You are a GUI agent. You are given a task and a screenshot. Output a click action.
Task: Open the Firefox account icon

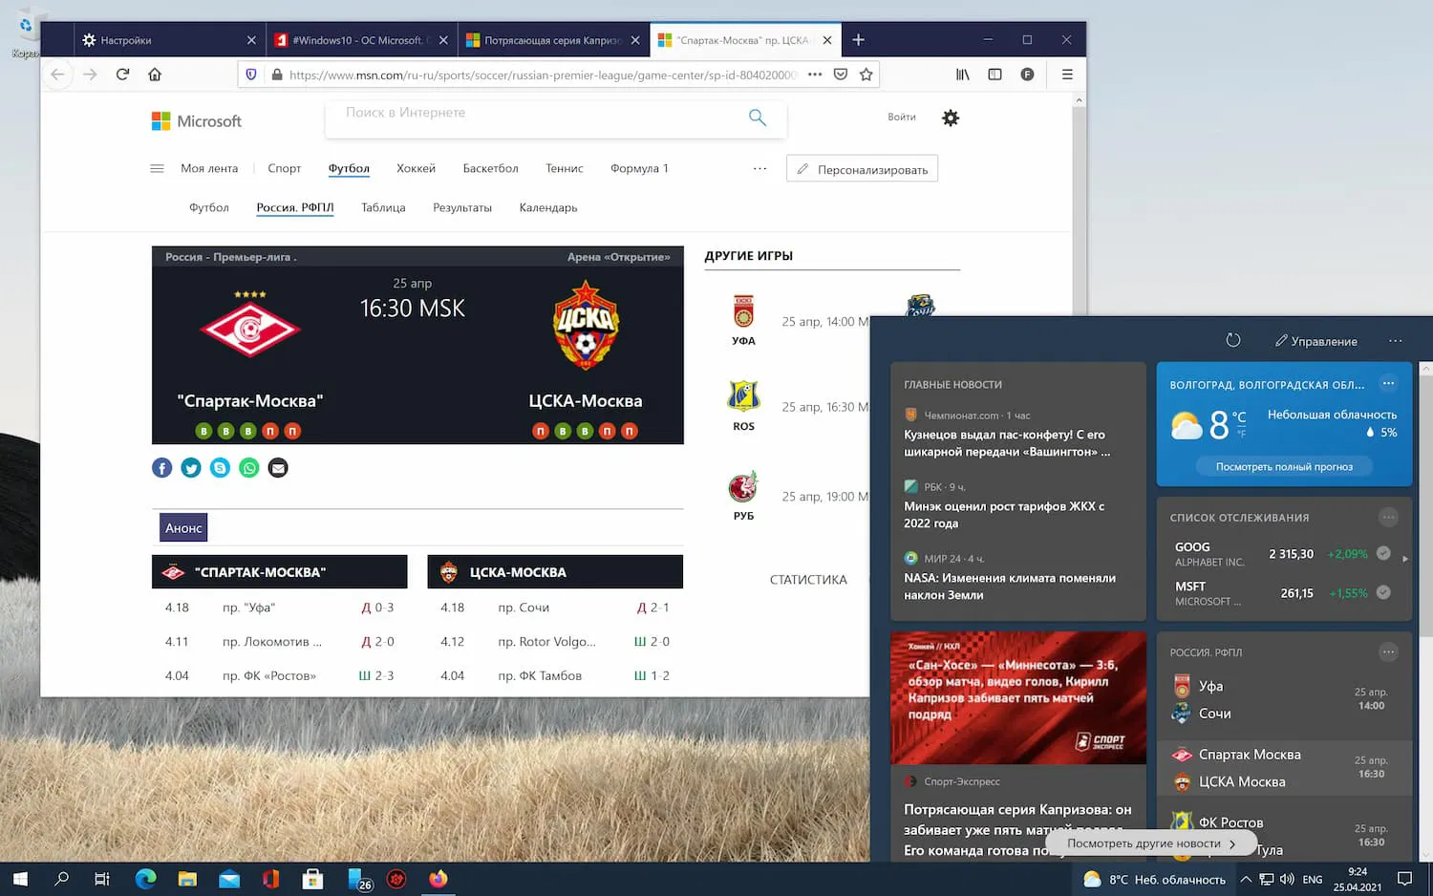tap(1027, 75)
